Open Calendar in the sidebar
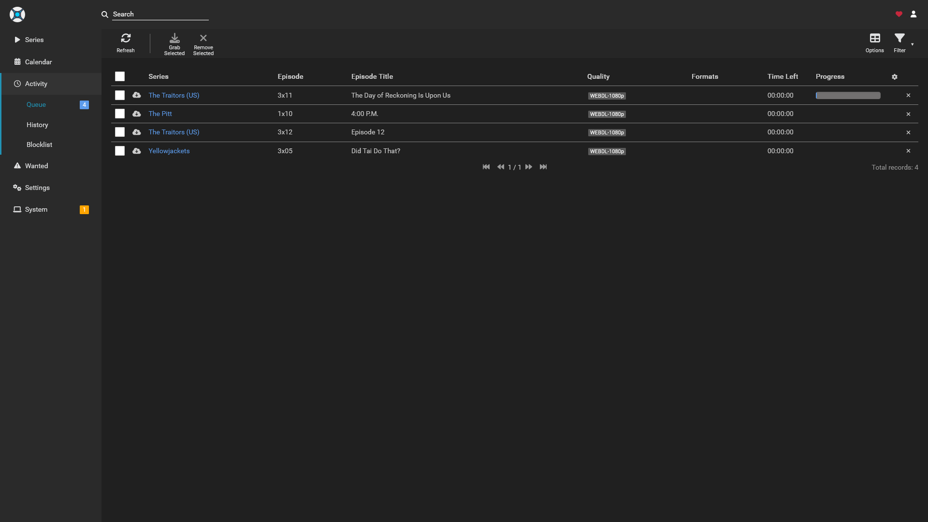 point(51,62)
